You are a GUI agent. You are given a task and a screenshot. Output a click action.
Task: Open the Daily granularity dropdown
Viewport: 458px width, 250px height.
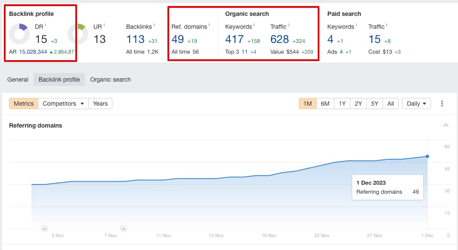(x=416, y=103)
